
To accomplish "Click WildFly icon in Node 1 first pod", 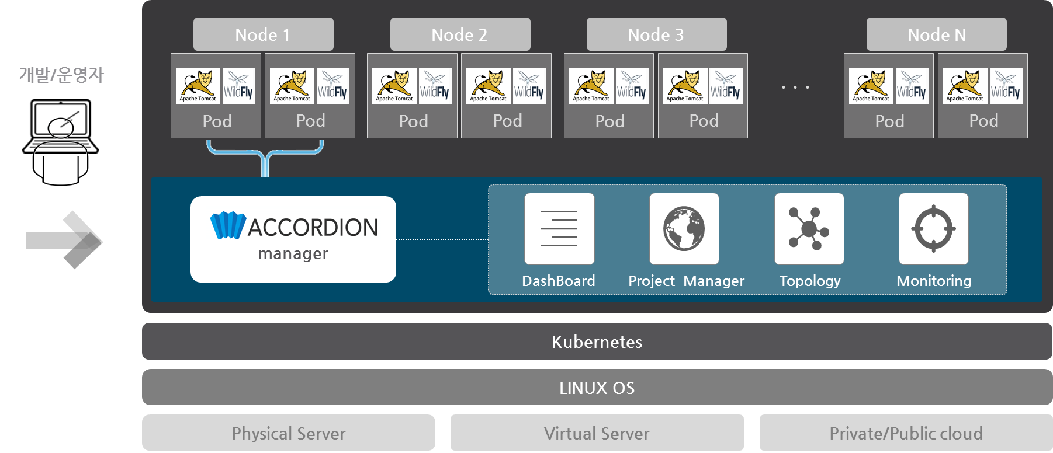I will click(x=238, y=86).
